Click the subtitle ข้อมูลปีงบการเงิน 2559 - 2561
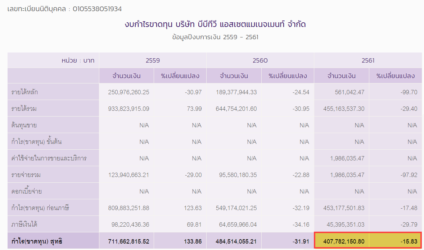 pyautogui.click(x=215, y=37)
